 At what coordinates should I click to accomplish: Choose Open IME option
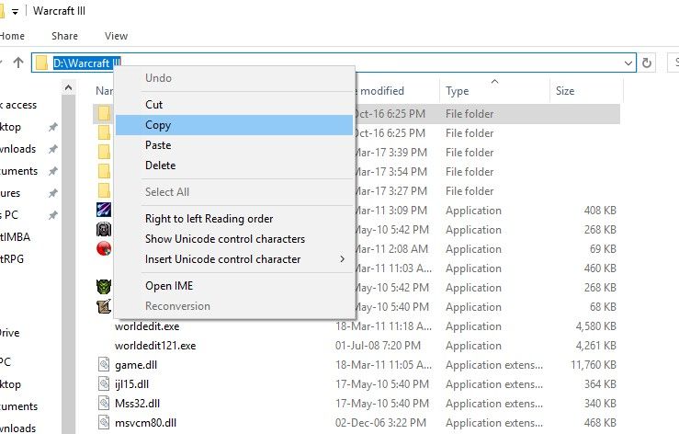coord(234,286)
